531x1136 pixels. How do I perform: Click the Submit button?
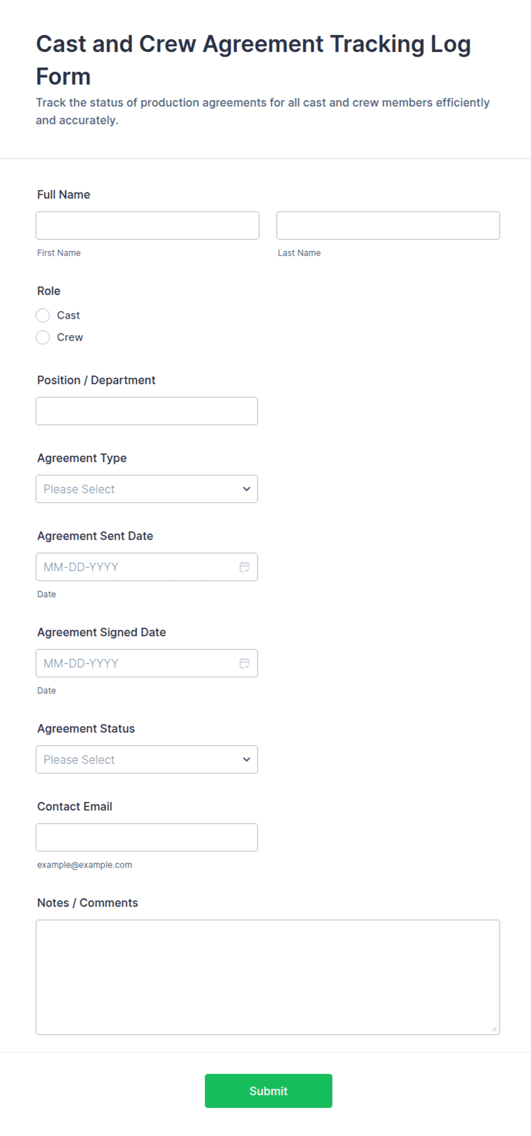click(268, 1091)
